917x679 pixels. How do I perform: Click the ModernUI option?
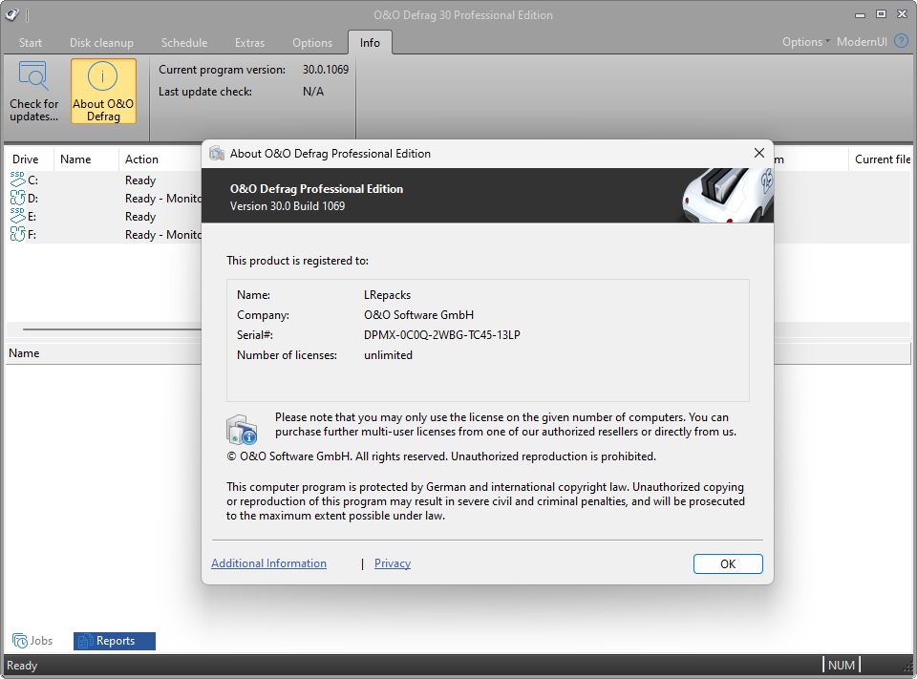(x=862, y=41)
